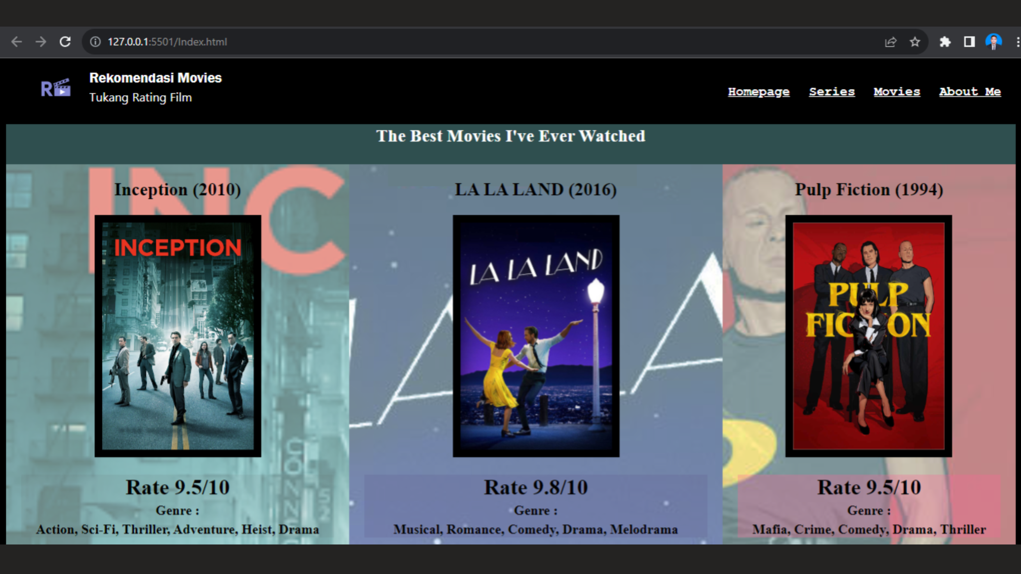Open the About Me nav link

pos(970,92)
